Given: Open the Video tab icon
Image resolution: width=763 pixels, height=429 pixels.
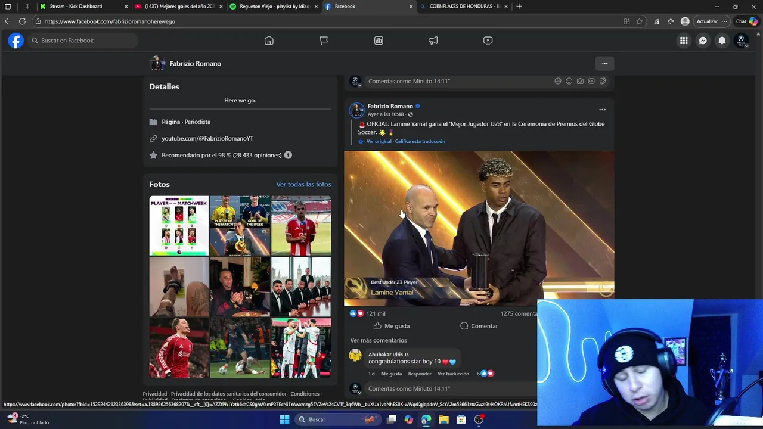Looking at the screenshot, I should click(x=488, y=41).
